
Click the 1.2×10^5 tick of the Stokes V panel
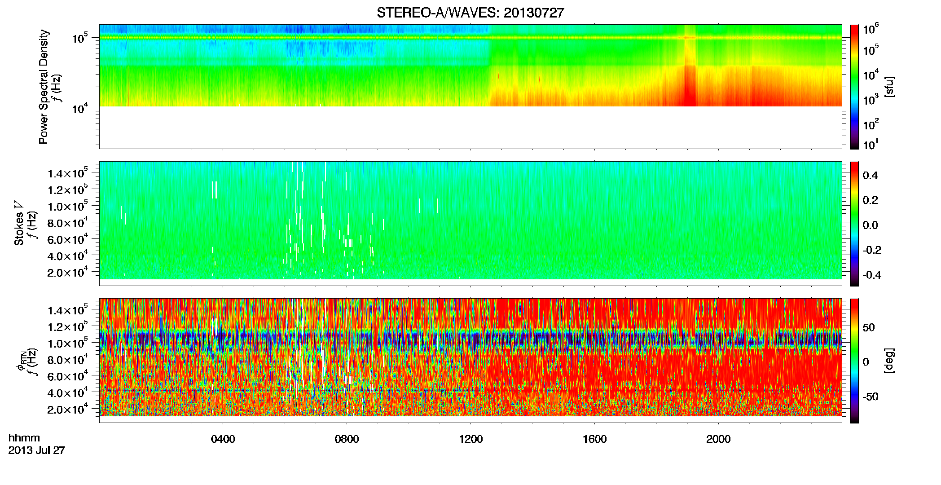point(67,190)
